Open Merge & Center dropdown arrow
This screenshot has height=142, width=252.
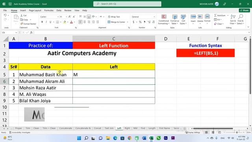coord(128,22)
